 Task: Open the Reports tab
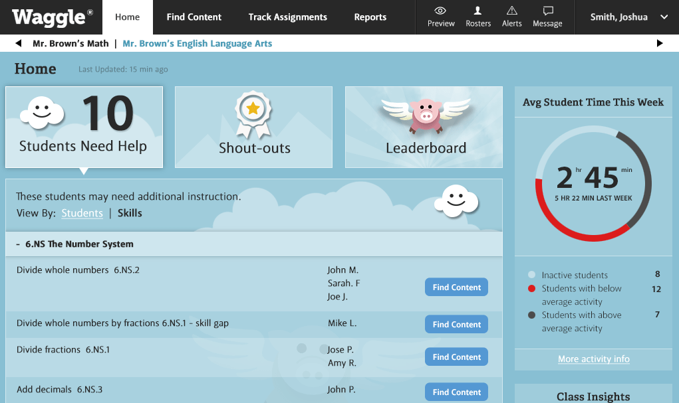(x=370, y=17)
